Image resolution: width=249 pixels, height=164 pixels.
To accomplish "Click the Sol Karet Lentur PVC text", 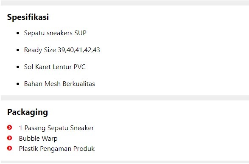I will tap(55, 67).
